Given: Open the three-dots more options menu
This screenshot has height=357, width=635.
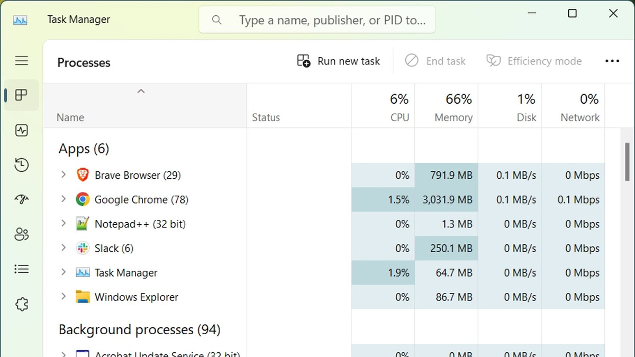Looking at the screenshot, I should tap(612, 61).
